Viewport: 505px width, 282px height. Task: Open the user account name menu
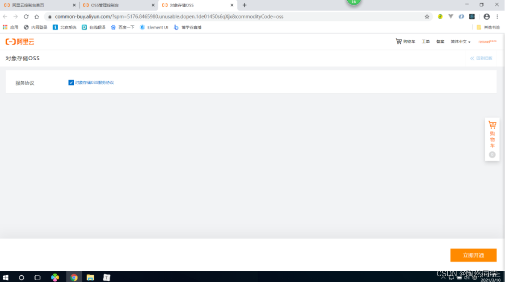(487, 41)
